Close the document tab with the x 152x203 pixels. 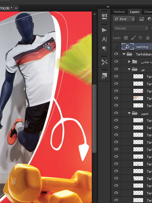click(x=16, y=8)
